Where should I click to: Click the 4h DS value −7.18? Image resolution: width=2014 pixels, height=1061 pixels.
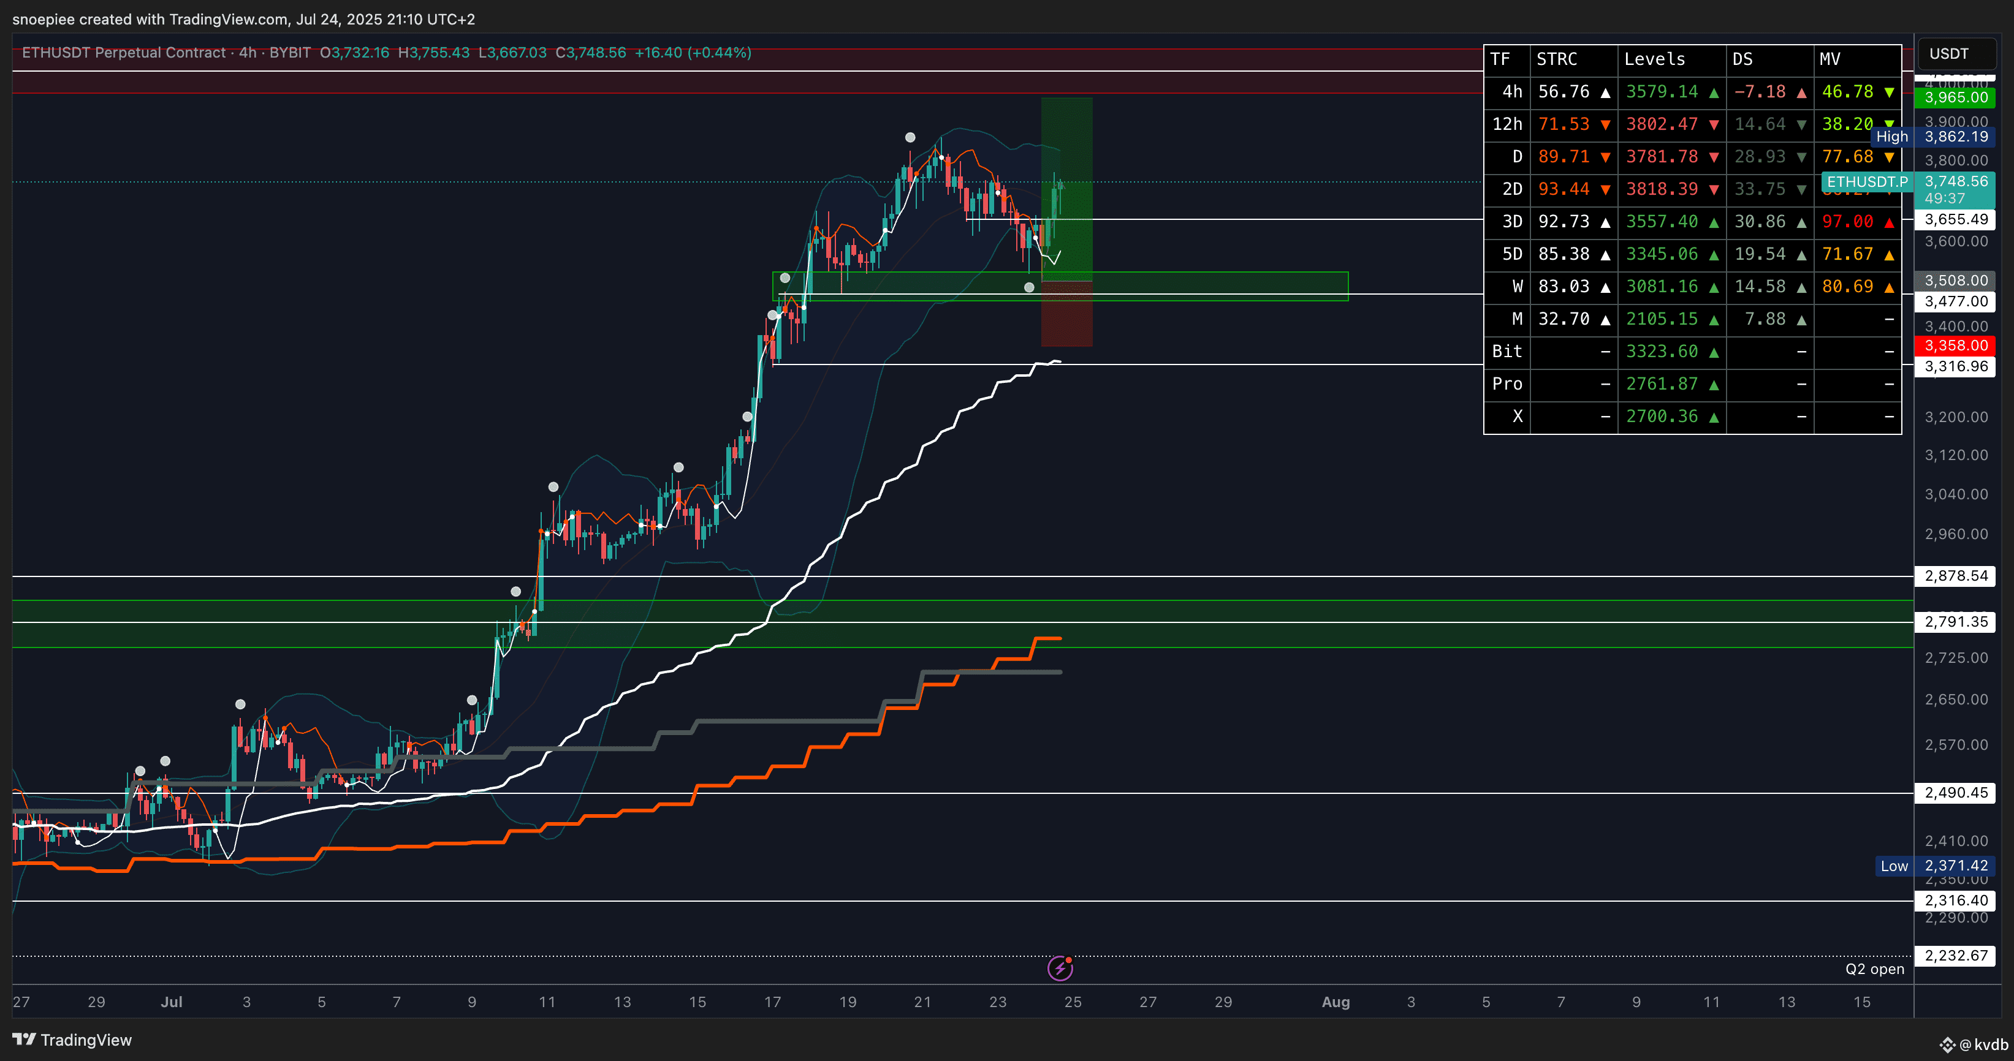(x=1760, y=92)
